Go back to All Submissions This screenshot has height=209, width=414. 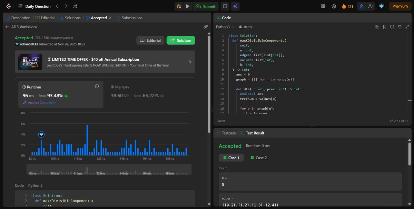[24, 27]
